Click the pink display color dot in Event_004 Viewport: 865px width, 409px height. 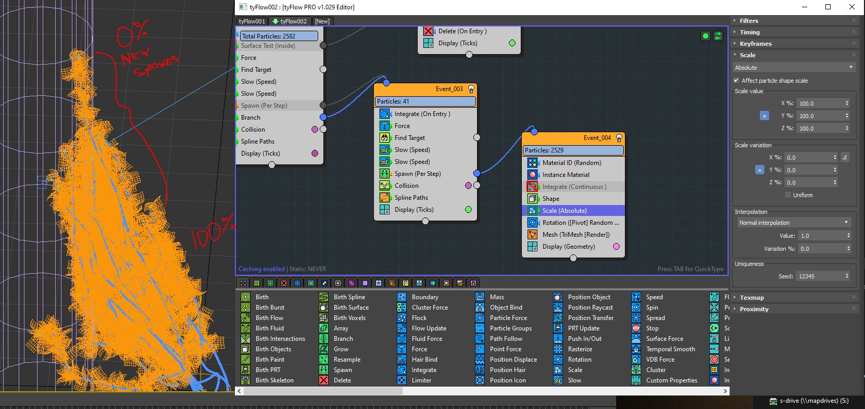616,247
